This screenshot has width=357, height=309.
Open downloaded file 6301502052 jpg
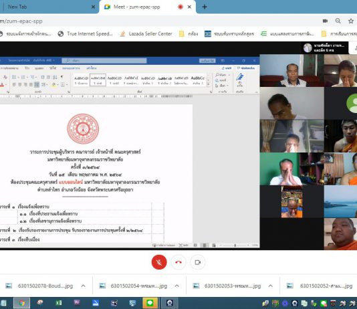(x=320, y=286)
